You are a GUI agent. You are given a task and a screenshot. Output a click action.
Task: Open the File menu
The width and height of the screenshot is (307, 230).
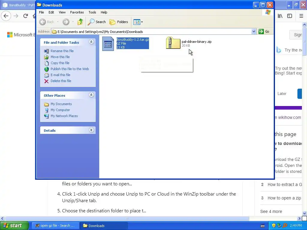click(41, 12)
